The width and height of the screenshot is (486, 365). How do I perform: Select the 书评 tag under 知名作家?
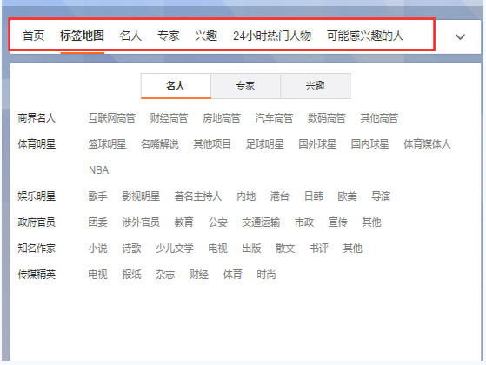click(319, 249)
